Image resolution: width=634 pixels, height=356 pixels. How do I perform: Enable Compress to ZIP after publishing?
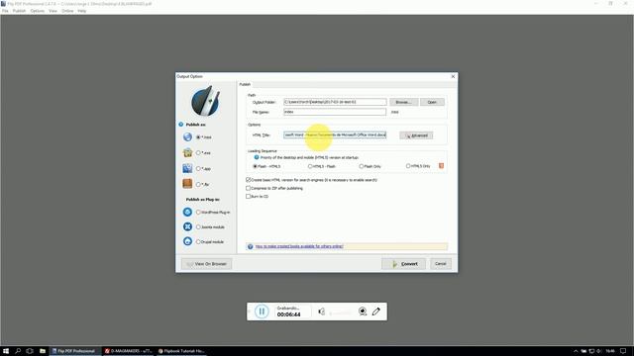(x=249, y=188)
